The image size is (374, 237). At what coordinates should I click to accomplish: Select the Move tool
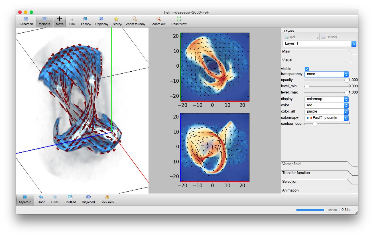[60, 21]
